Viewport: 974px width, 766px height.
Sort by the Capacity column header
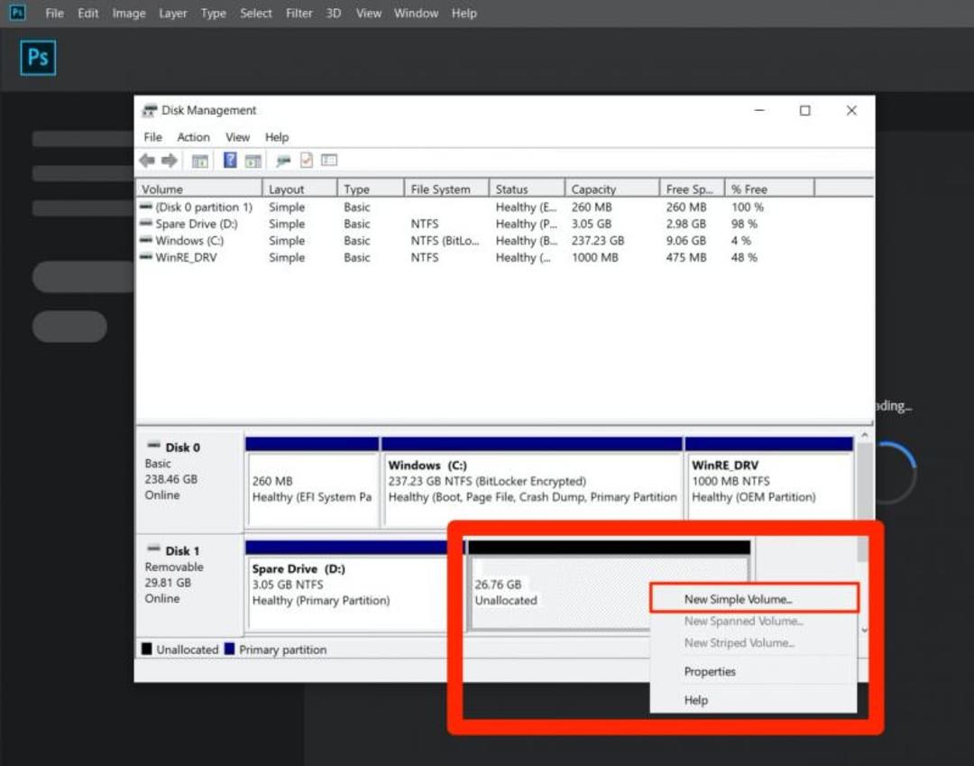[611, 189]
